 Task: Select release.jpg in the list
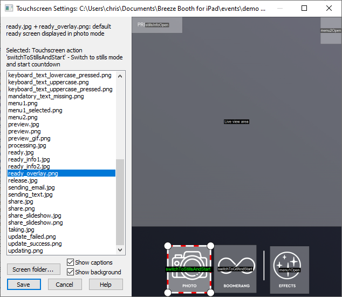[x=61, y=180]
